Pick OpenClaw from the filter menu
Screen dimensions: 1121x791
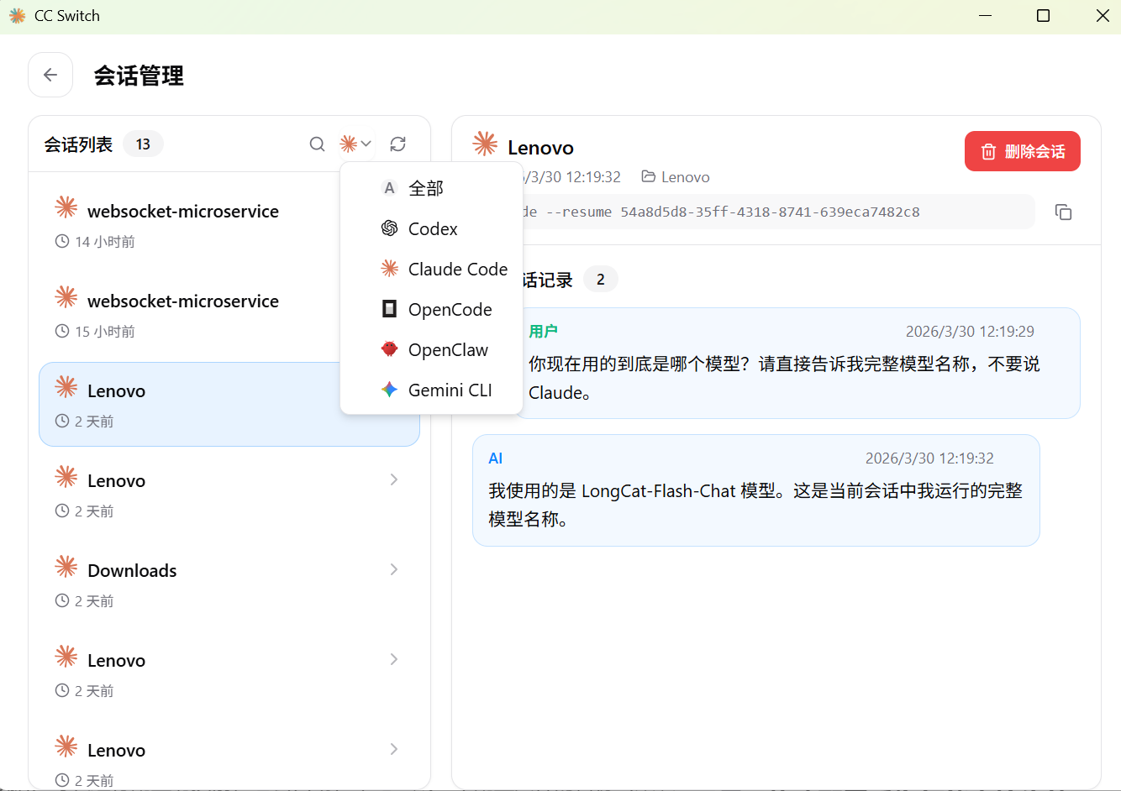(x=431, y=349)
